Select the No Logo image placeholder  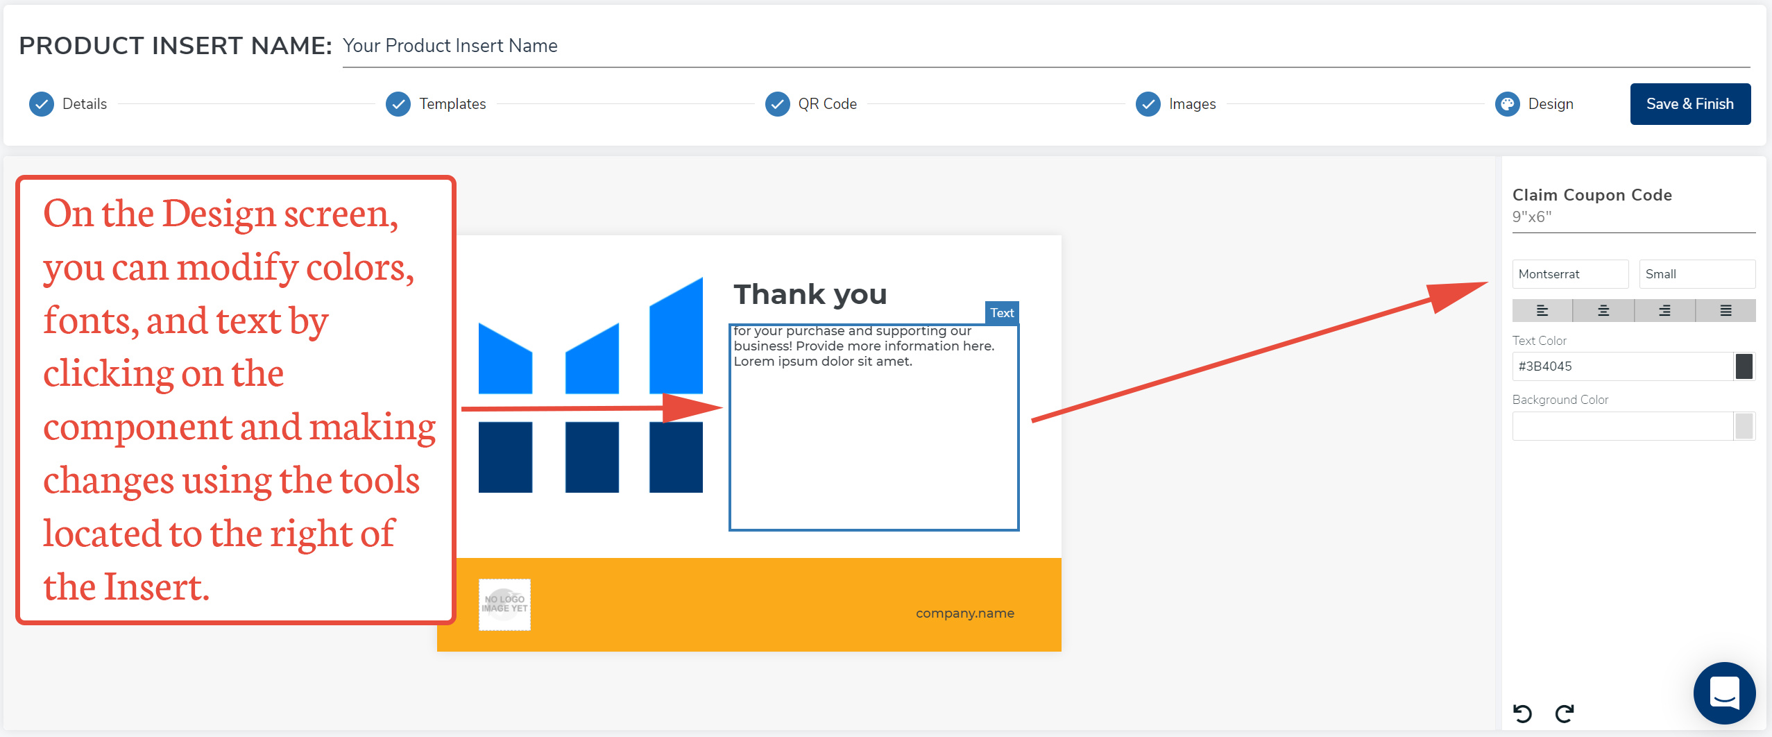(504, 604)
